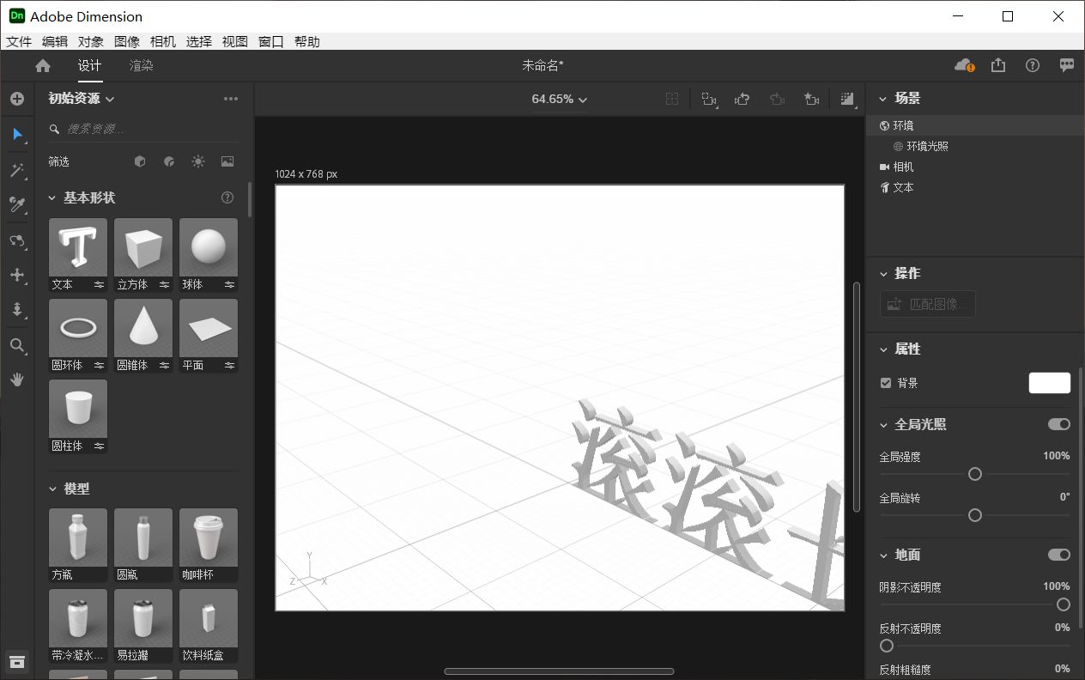The width and height of the screenshot is (1085, 680).
Task: Click the 匹配图像 button
Action: (x=928, y=304)
